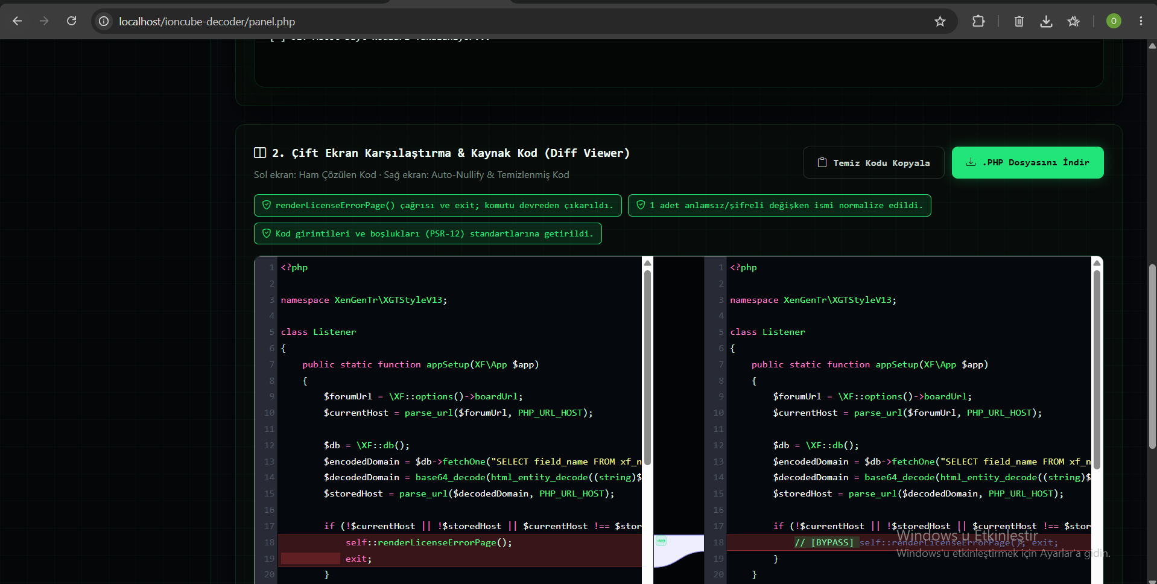The width and height of the screenshot is (1157, 584).
Task: Click the browser forward arrow
Action: pyautogui.click(x=44, y=21)
